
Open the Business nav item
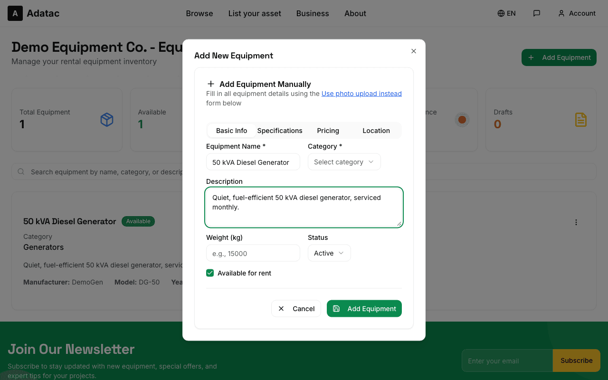[x=313, y=13]
